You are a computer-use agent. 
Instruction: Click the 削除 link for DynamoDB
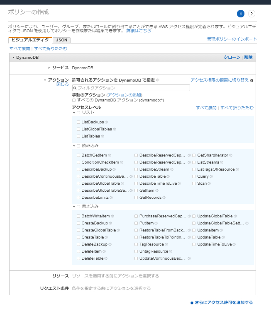(248, 57)
